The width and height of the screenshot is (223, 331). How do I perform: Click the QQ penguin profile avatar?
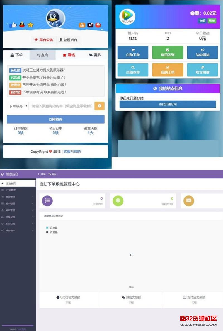(55, 19)
